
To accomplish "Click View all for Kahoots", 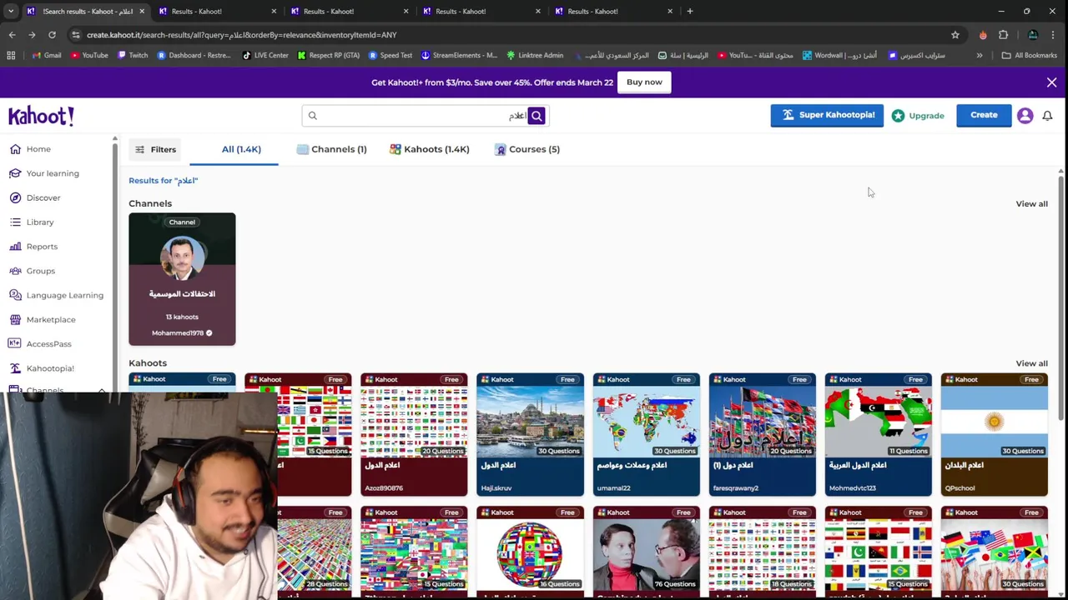I will (1031, 363).
